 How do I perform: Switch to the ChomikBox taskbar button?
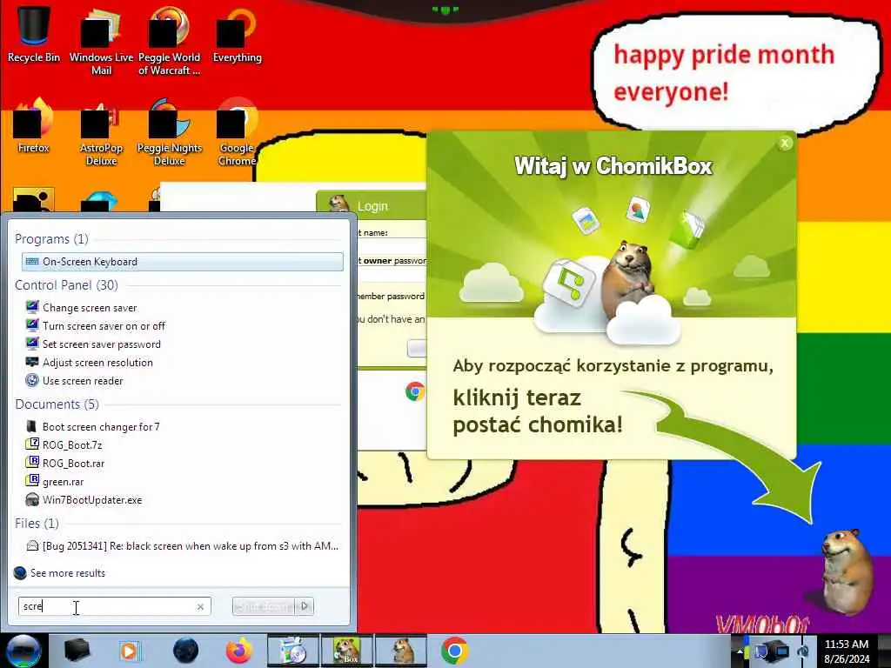click(347, 651)
